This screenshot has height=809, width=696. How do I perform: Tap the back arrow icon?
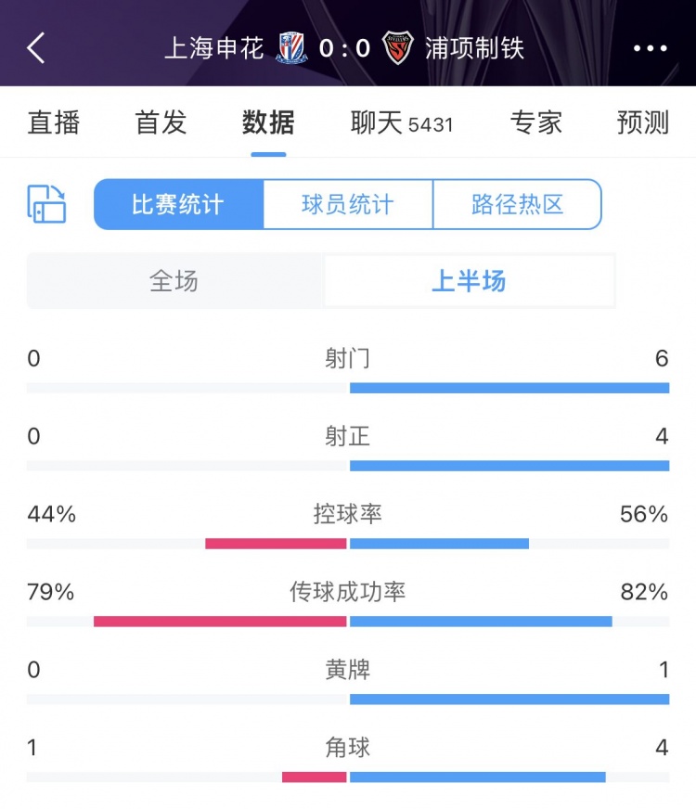pyautogui.click(x=36, y=48)
